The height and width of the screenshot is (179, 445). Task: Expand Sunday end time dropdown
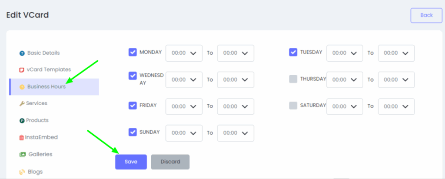(236, 133)
